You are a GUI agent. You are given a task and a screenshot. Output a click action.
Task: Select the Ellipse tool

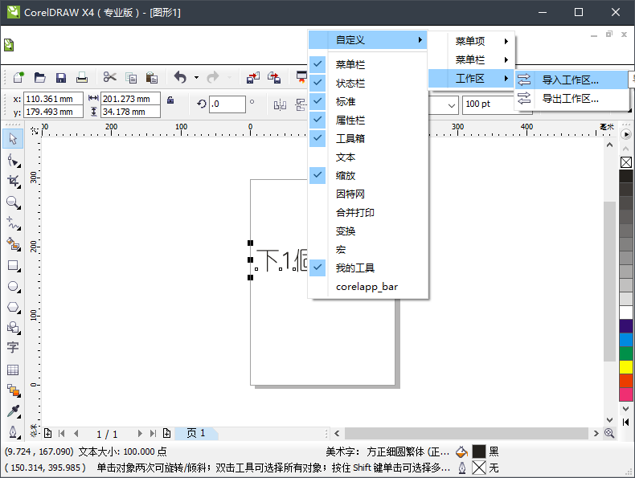(x=13, y=285)
